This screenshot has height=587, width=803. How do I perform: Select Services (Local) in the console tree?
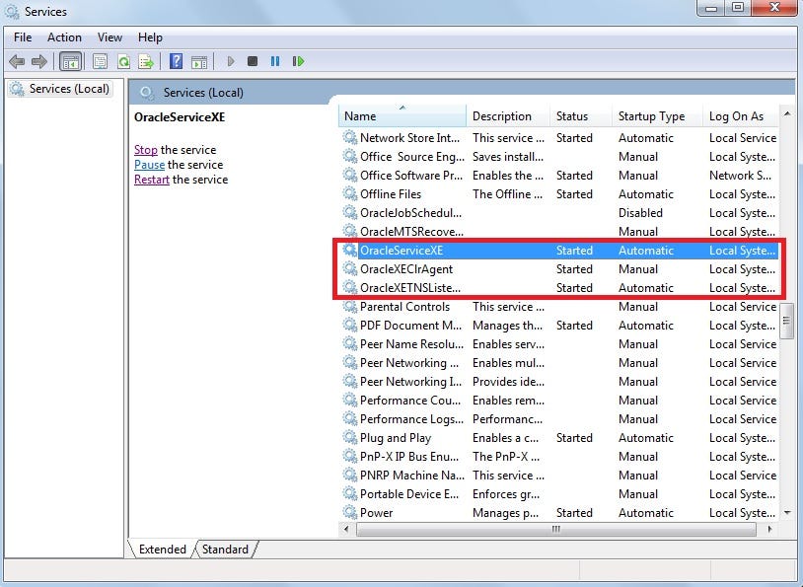click(68, 89)
